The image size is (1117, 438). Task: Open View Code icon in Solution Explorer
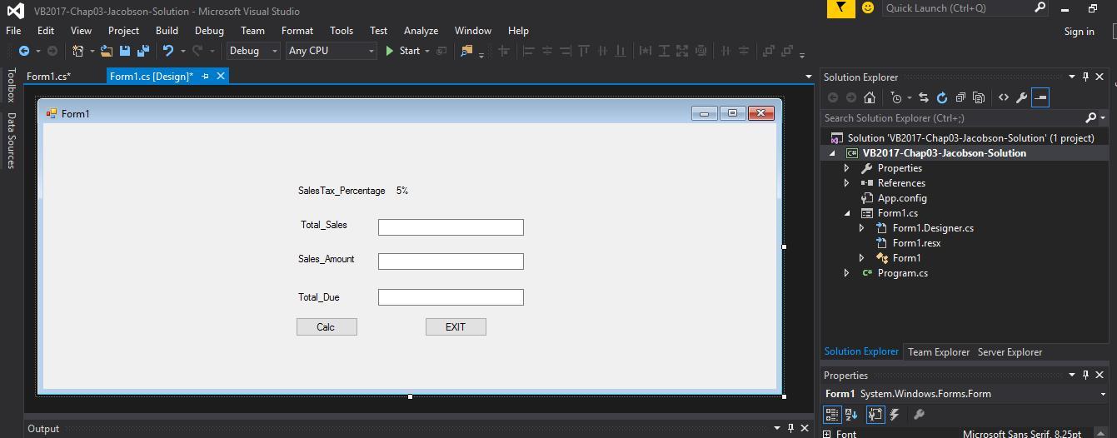[1004, 97]
